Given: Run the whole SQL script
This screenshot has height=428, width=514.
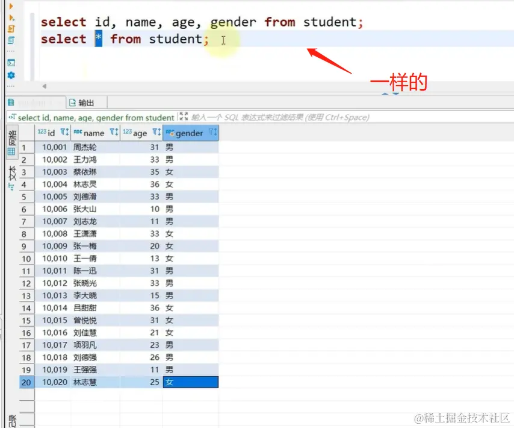Looking at the screenshot, I should pyautogui.click(x=11, y=29).
